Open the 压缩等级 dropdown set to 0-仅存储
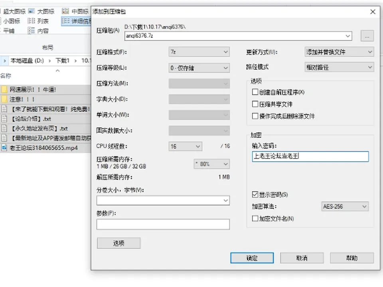The width and height of the screenshot is (383, 287). (199, 68)
